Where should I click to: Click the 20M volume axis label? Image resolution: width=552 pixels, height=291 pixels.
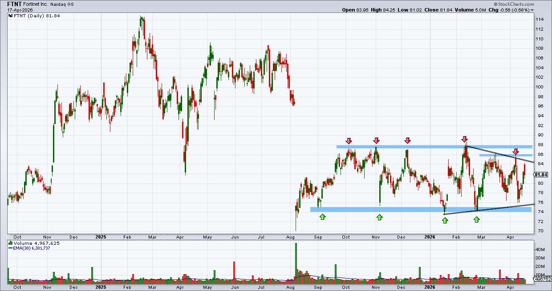[x=540, y=267]
